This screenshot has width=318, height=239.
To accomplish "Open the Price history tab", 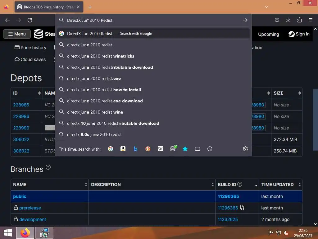I will (x=30, y=48).
